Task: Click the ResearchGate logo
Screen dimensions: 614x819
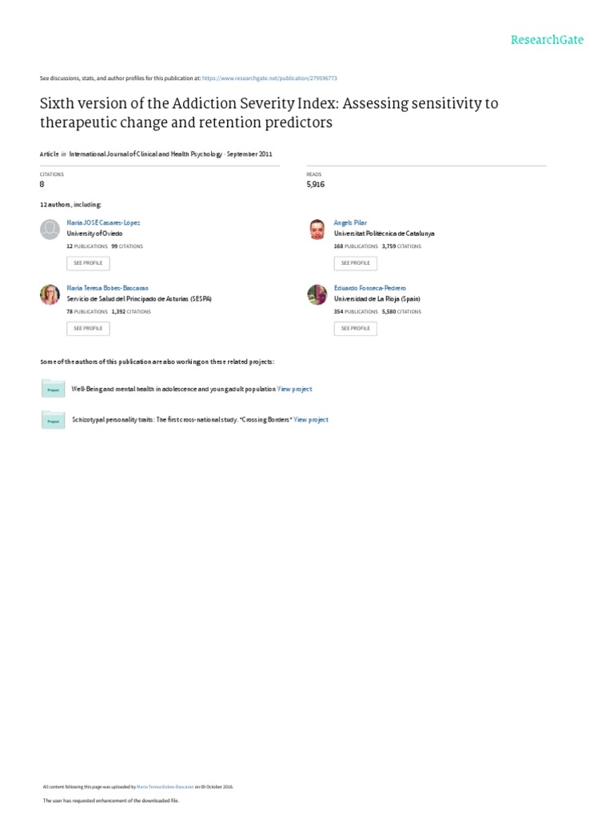Action: 547,40
